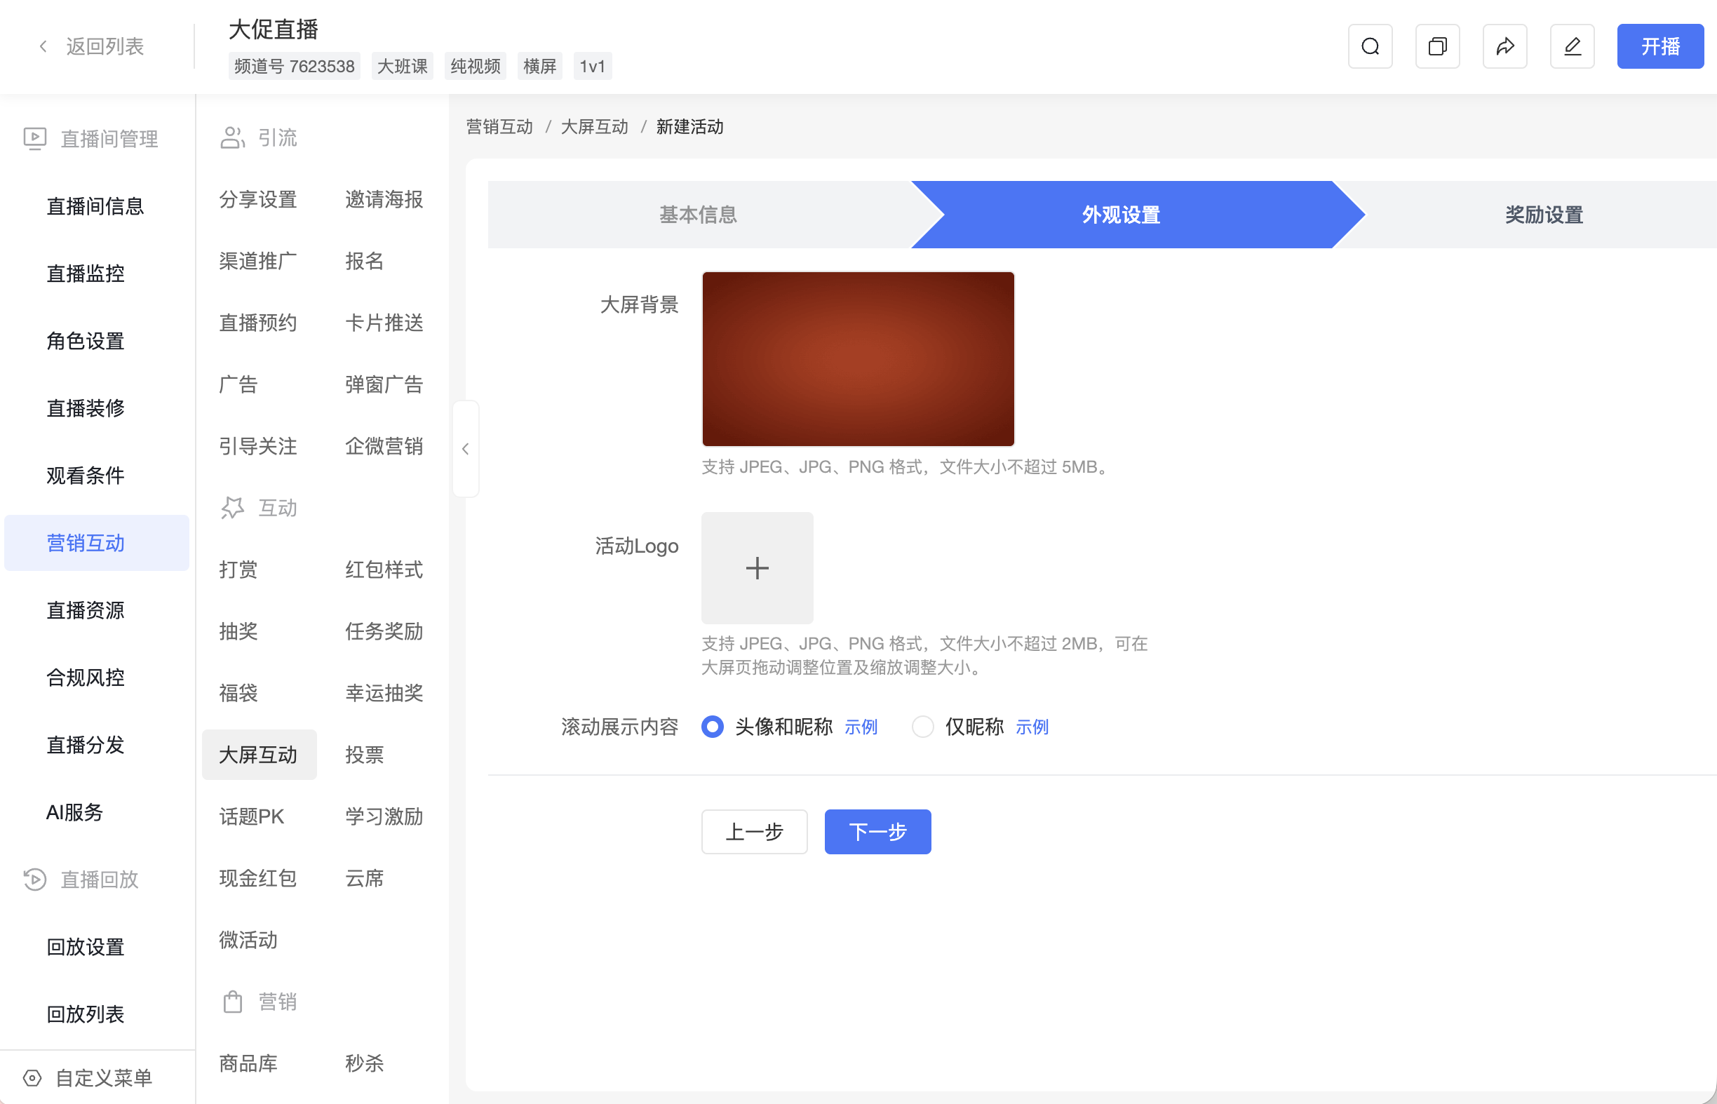Click 返回列表 text to go back

coord(105,46)
